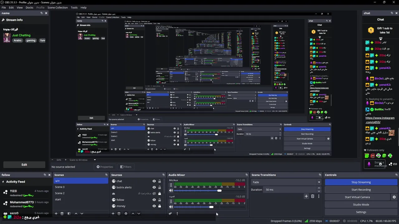This screenshot has width=399, height=224.
Task: Click Edit button in Stream info
Action: point(24,165)
